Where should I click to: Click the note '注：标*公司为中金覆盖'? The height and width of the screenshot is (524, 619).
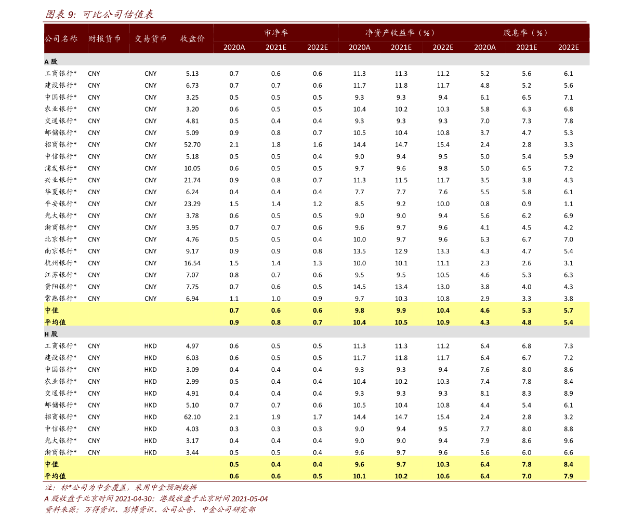[86, 488]
